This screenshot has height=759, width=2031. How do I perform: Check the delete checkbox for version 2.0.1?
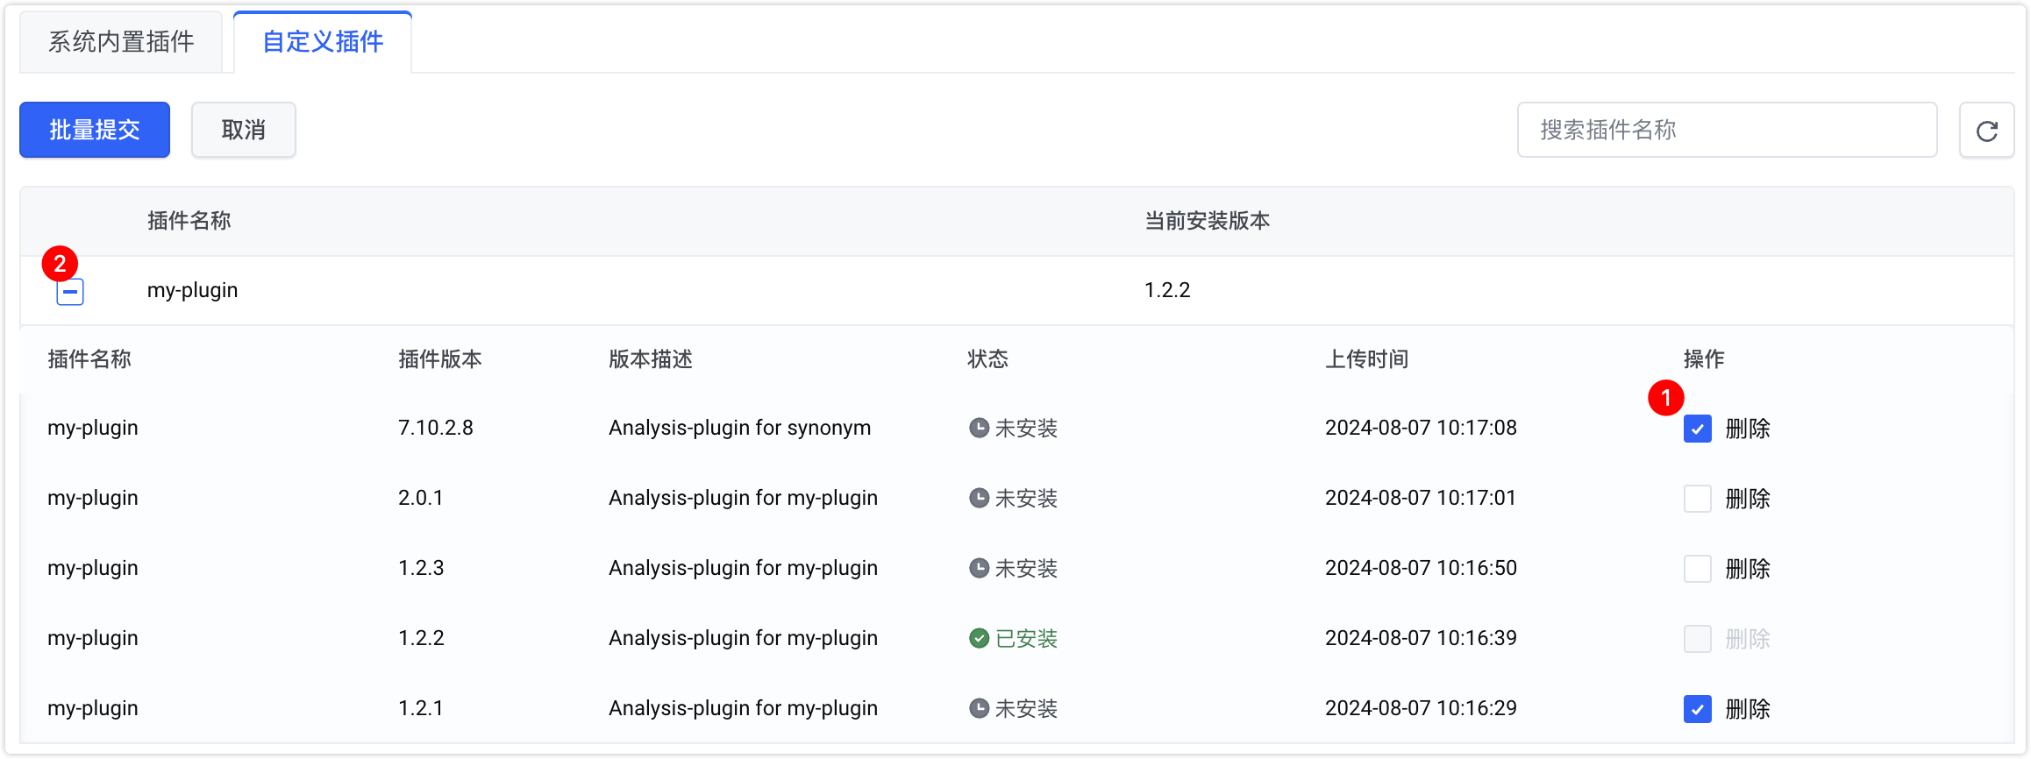[1698, 499]
